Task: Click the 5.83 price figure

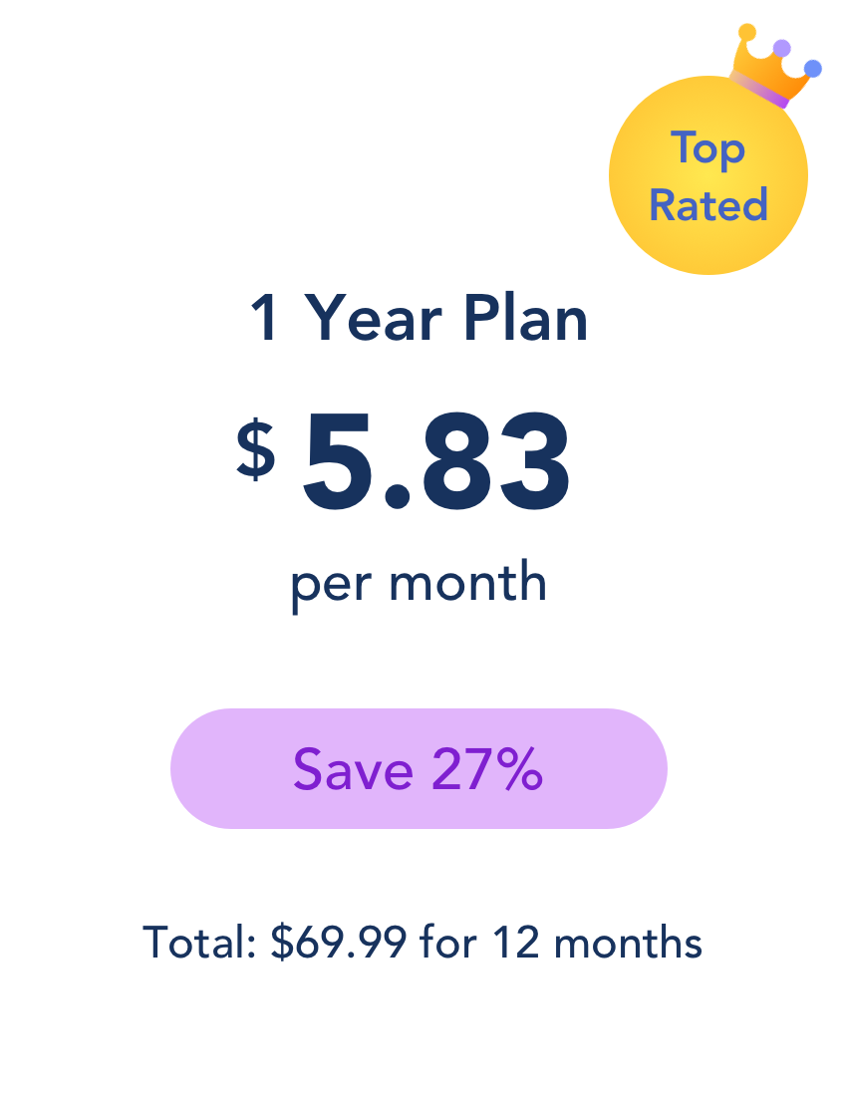Action: point(436,462)
